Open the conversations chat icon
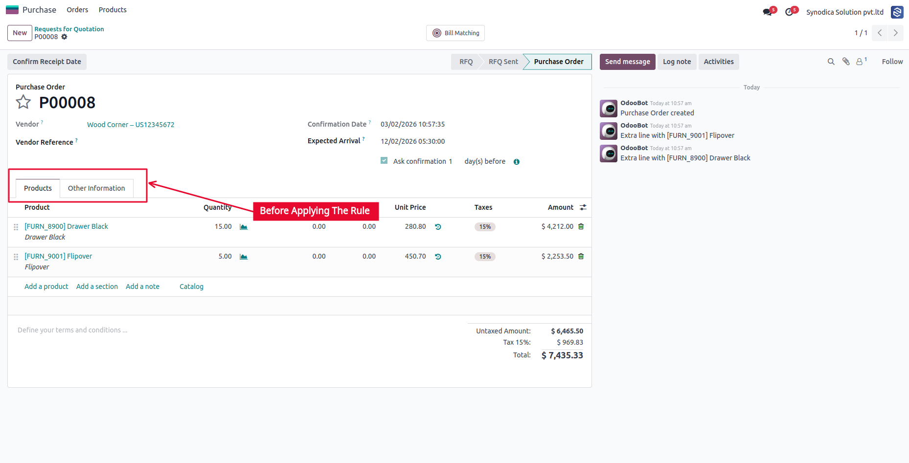This screenshot has width=909, height=463. (x=767, y=12)
